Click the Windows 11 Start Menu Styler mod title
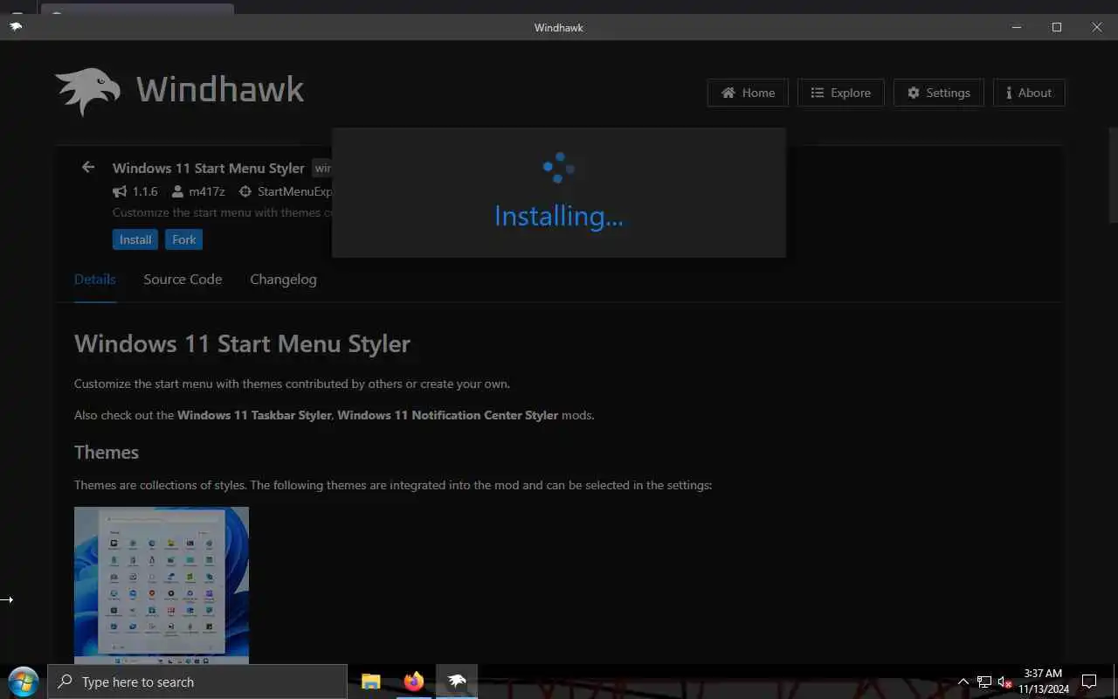 click(209, 168)
